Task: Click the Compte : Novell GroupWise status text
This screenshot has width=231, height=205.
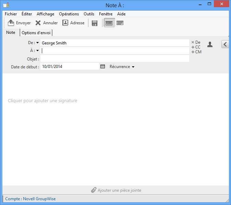Action: 31,199
